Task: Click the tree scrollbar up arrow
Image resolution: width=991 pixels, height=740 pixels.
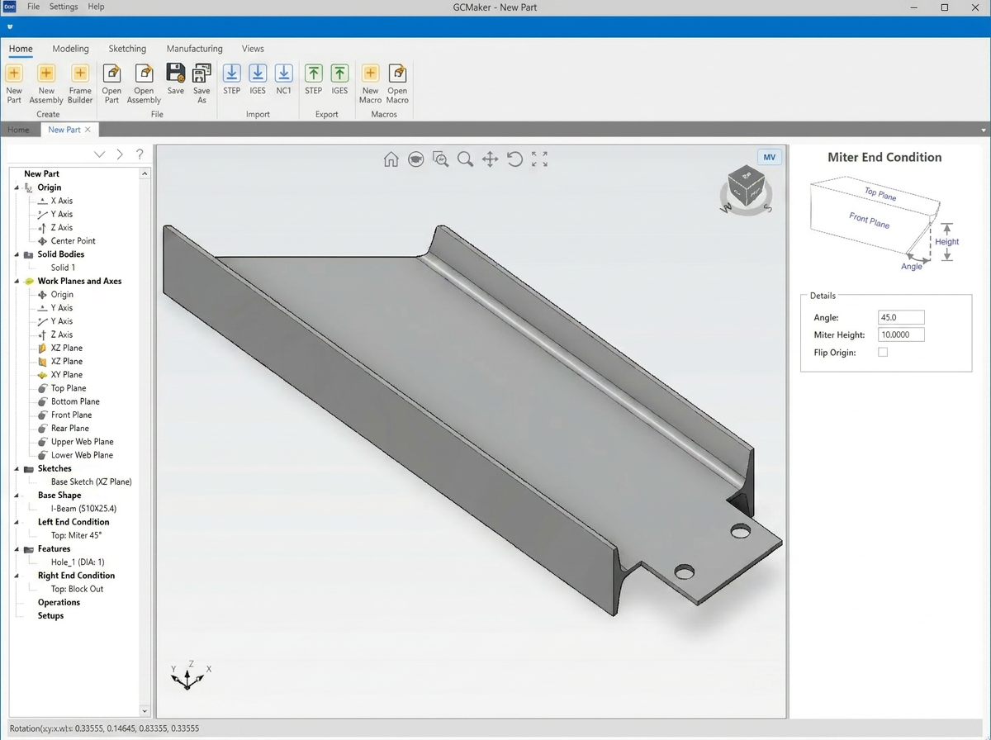Action: point(145,174)
